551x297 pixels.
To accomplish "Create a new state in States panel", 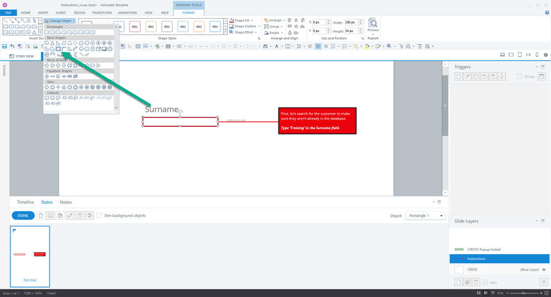I will [x=40, y=215].
